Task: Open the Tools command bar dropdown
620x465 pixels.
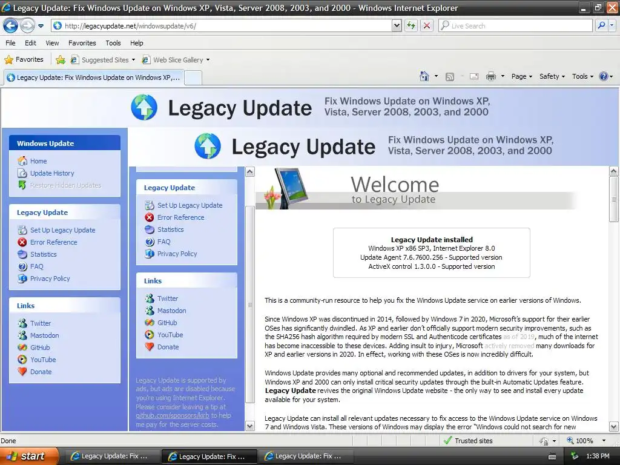Action: point(582,76)
